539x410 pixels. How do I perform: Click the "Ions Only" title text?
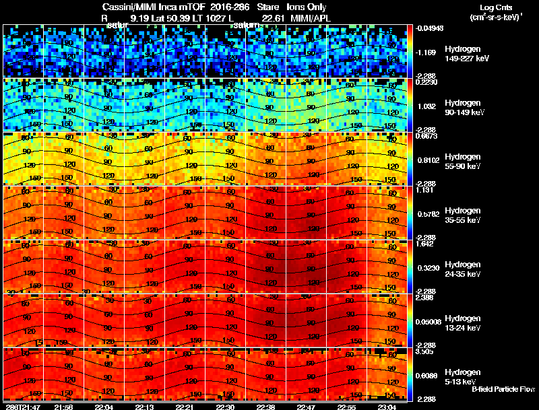(307, 7)
